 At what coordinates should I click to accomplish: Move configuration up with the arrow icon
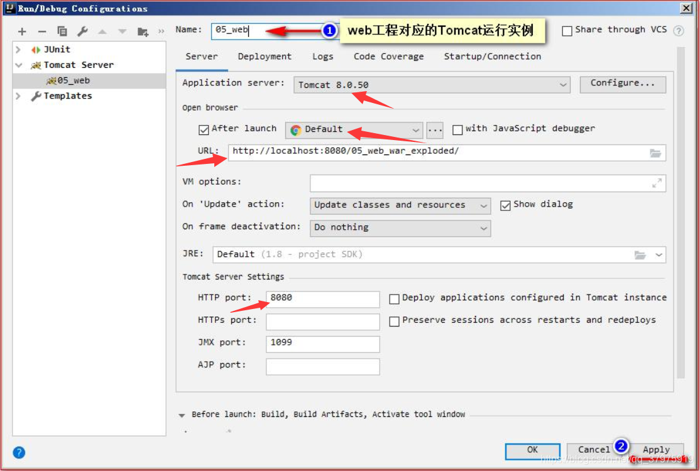click(102, 31)
